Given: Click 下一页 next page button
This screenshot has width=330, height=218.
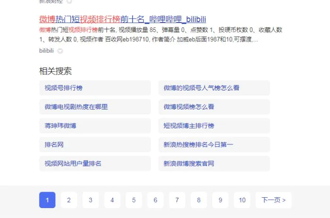Looking at the screenshot, I should (x=273, y=200).
